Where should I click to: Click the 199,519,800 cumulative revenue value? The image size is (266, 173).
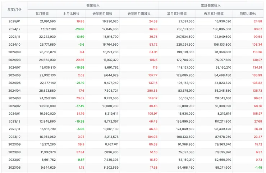coord(185,52)
